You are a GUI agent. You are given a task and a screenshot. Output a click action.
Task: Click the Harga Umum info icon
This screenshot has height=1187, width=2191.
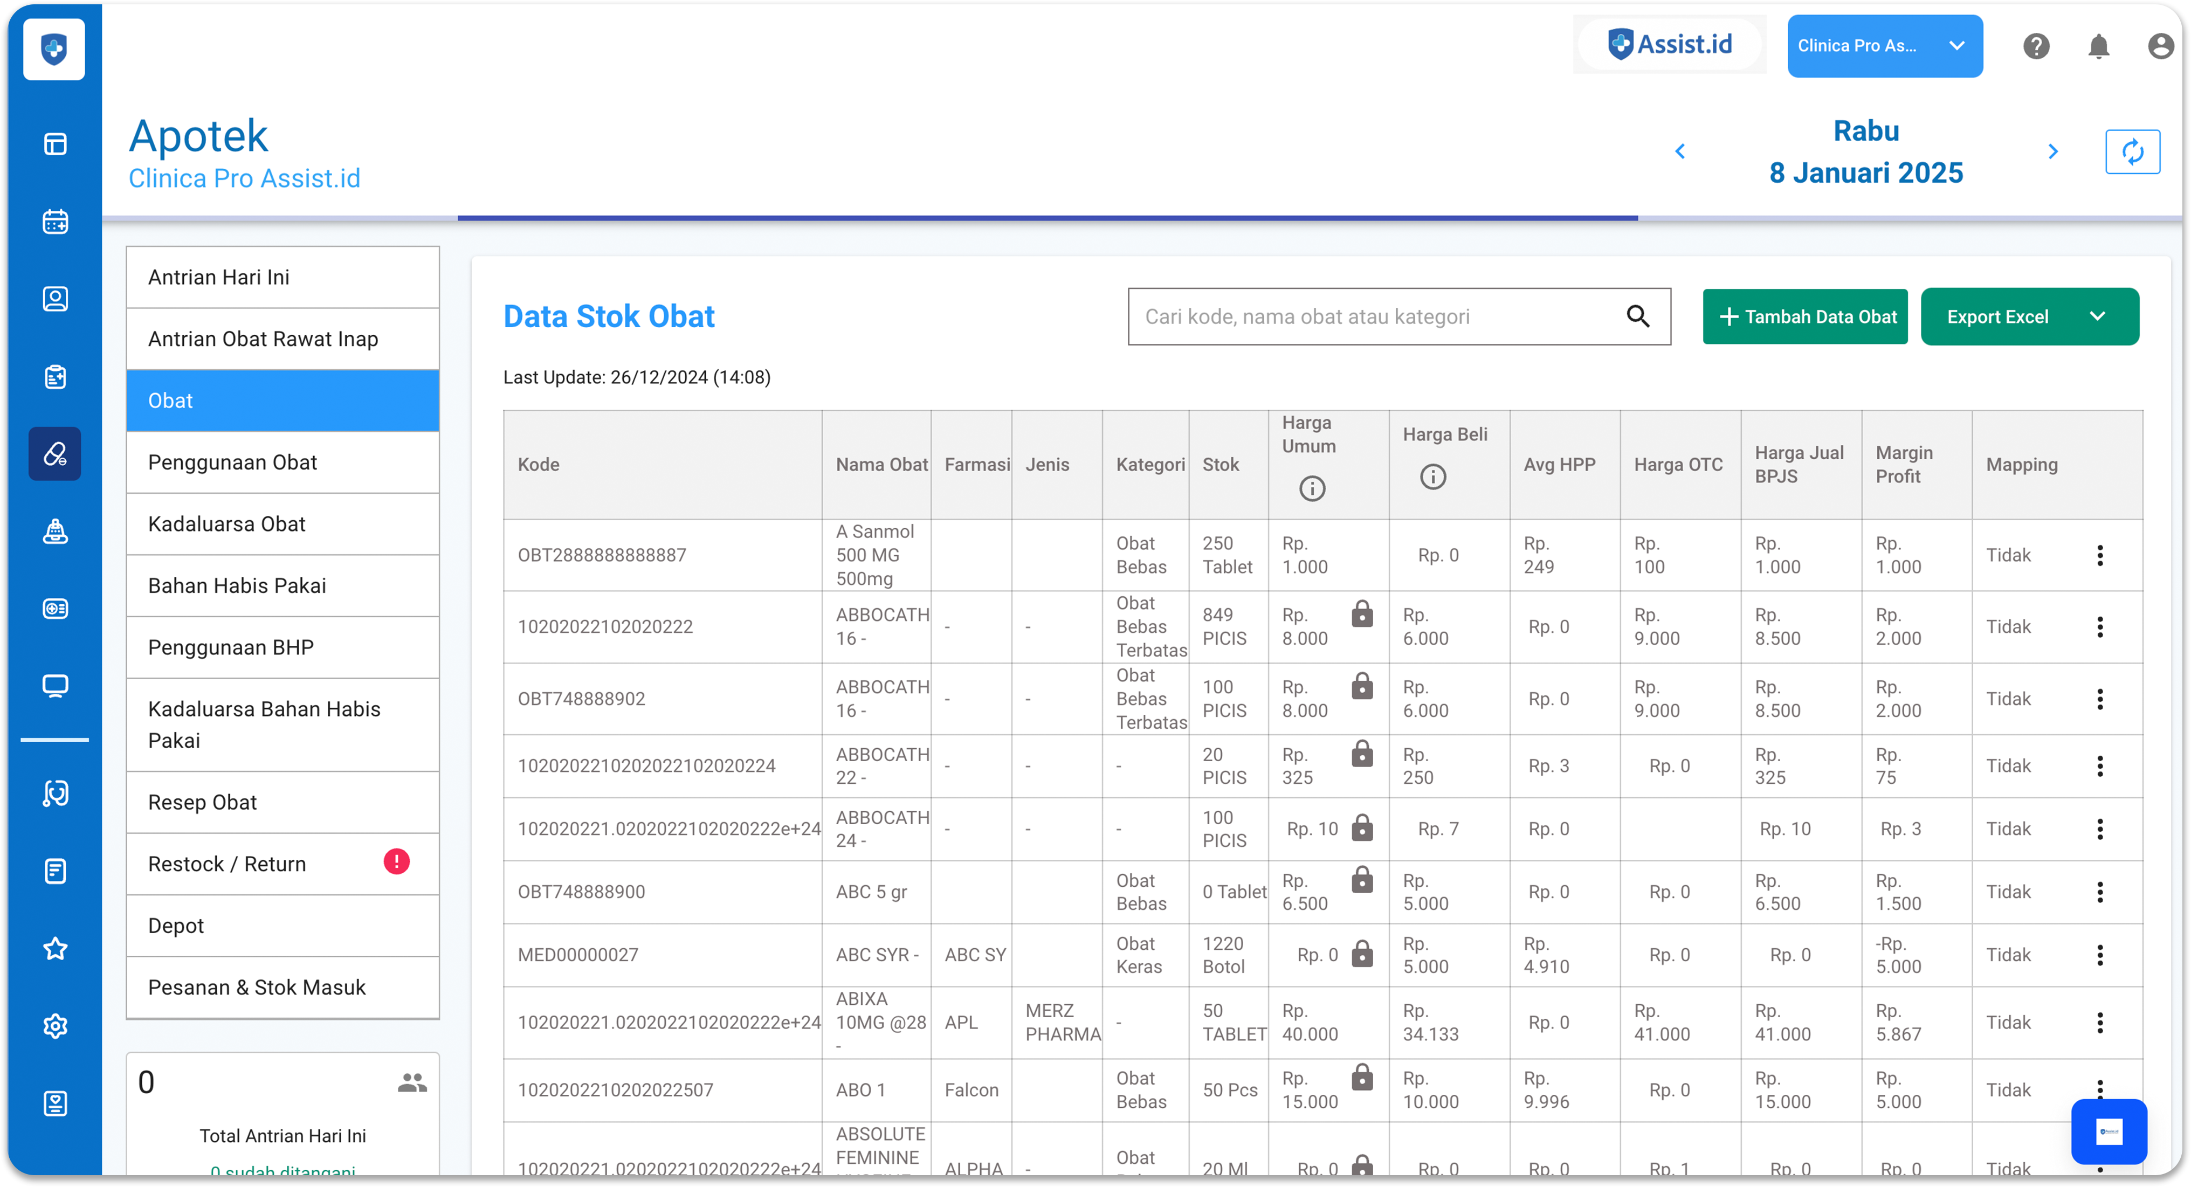coord(1312,489)
